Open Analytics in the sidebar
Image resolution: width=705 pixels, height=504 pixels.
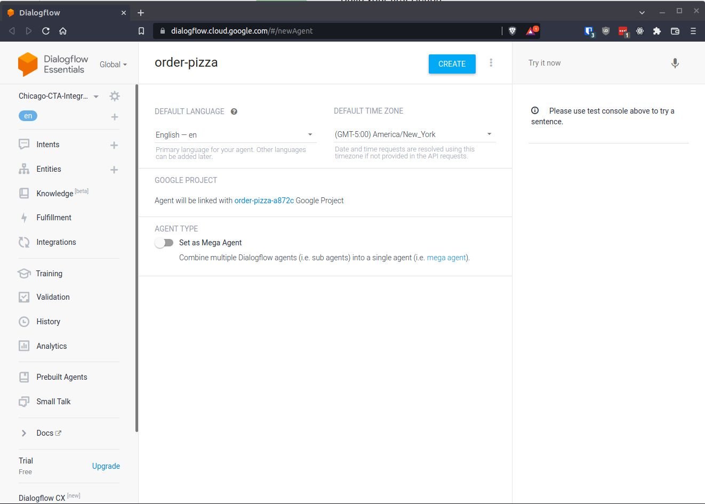tap(52, 346)
